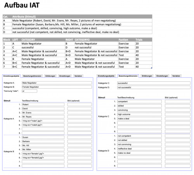194x175 pixels.
Task: Click the table resize handle corner
Action: [151, 68]
